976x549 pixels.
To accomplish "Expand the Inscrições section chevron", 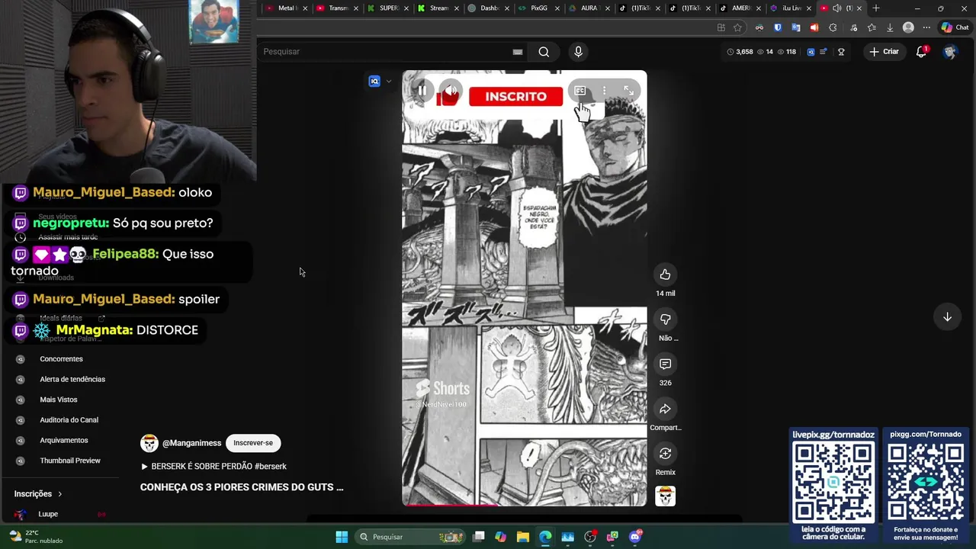I will pyautogui.click(x=59, y=494).
